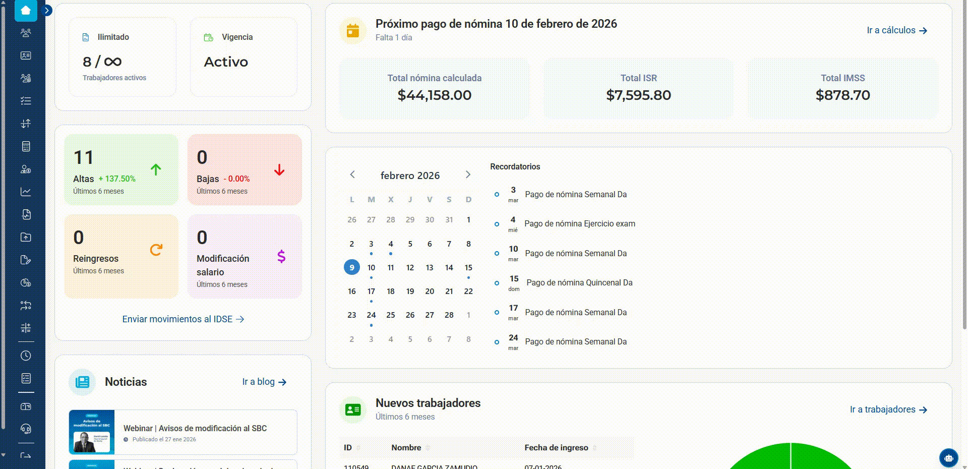The image size is (968, 469).
Task: Click the 'Trabajadores activos' 8 / ∞ card
Action: point(123,57)
